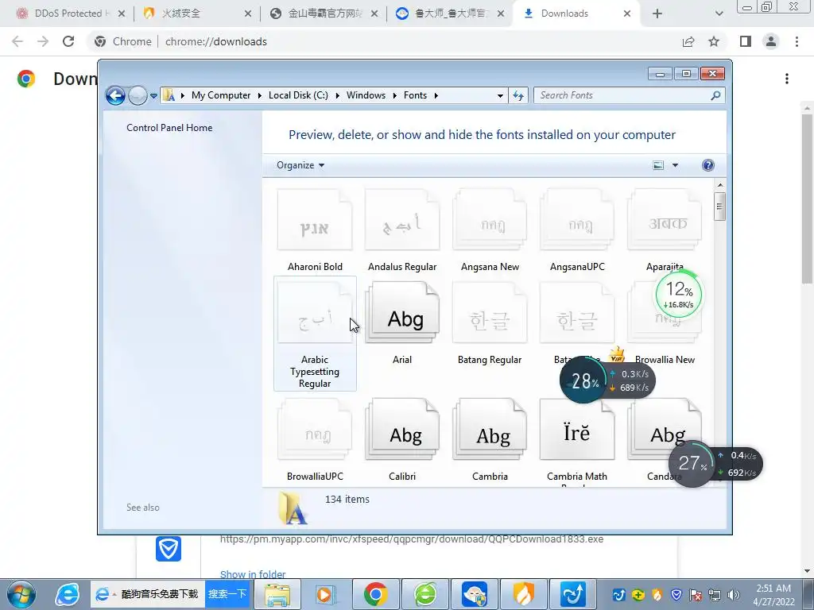Close the 火绒安全 tab

click(248, 14)
